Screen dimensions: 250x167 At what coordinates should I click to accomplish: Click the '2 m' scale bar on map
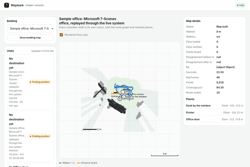[165, 155]
